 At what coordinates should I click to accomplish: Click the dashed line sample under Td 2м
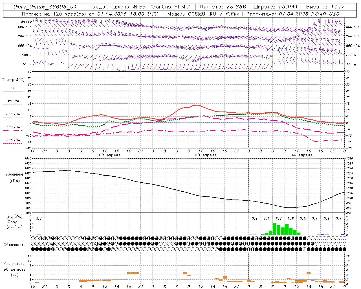(x=13, y=104)
